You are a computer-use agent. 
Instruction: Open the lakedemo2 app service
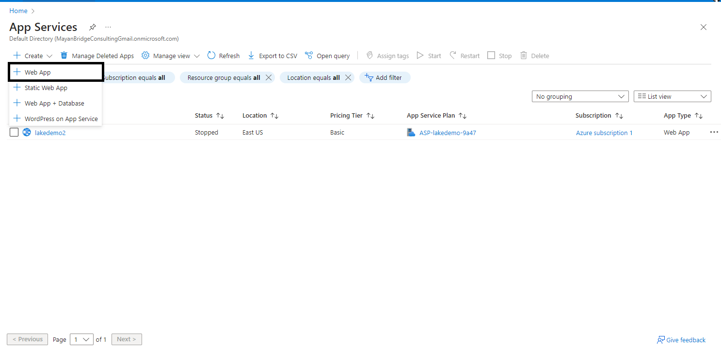(x=50, y=133)
